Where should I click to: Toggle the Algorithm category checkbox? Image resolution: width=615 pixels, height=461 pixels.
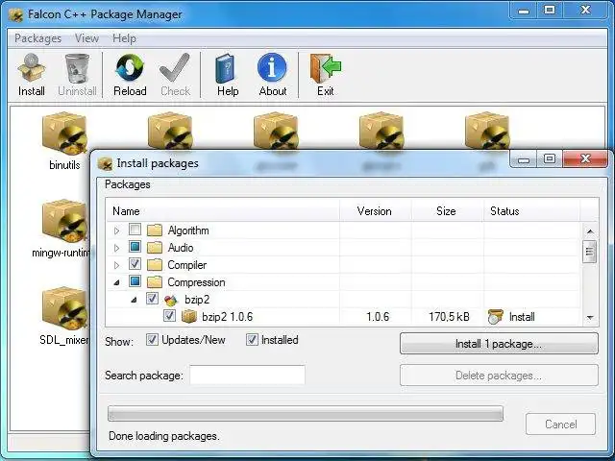(x=135, y=230)
